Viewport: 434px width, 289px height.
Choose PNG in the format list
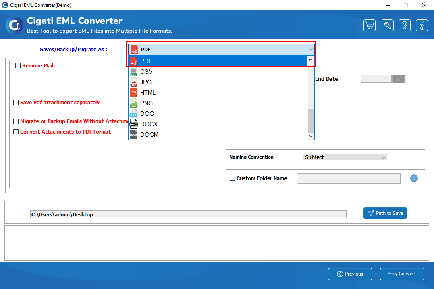click(x=218, y=103)
